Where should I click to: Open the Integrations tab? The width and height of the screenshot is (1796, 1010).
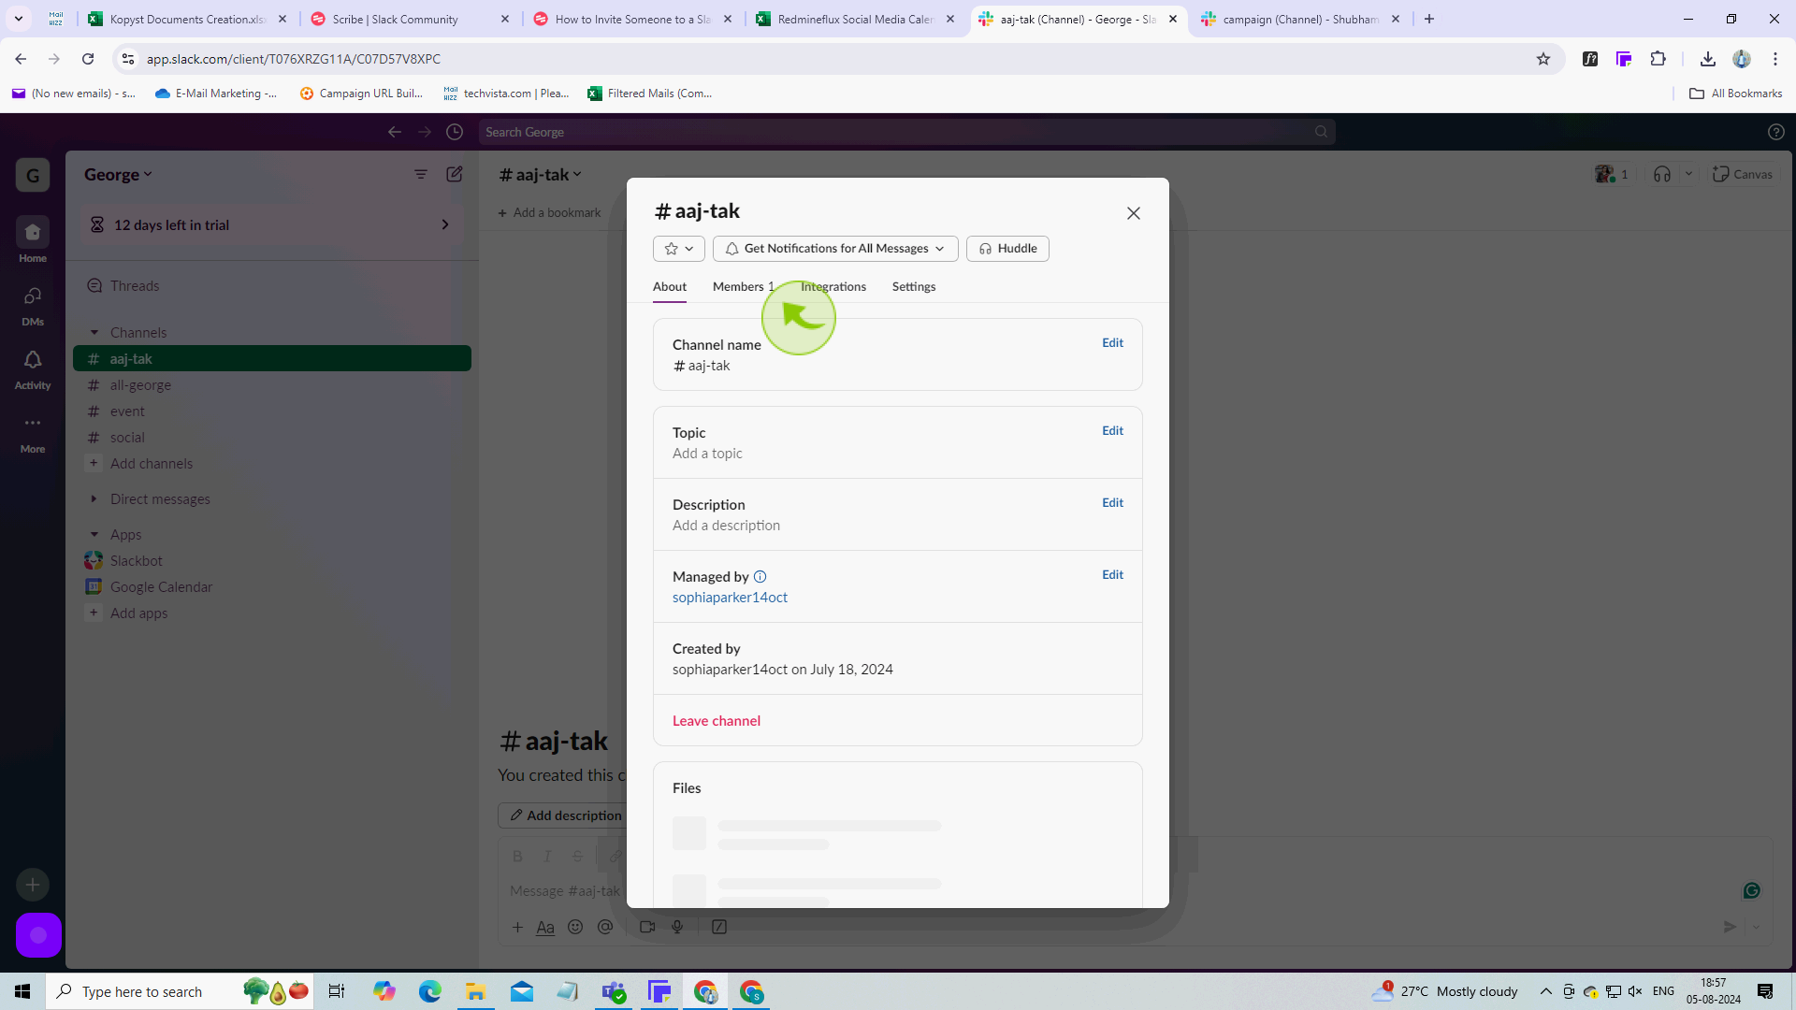(x=833, y=287)
